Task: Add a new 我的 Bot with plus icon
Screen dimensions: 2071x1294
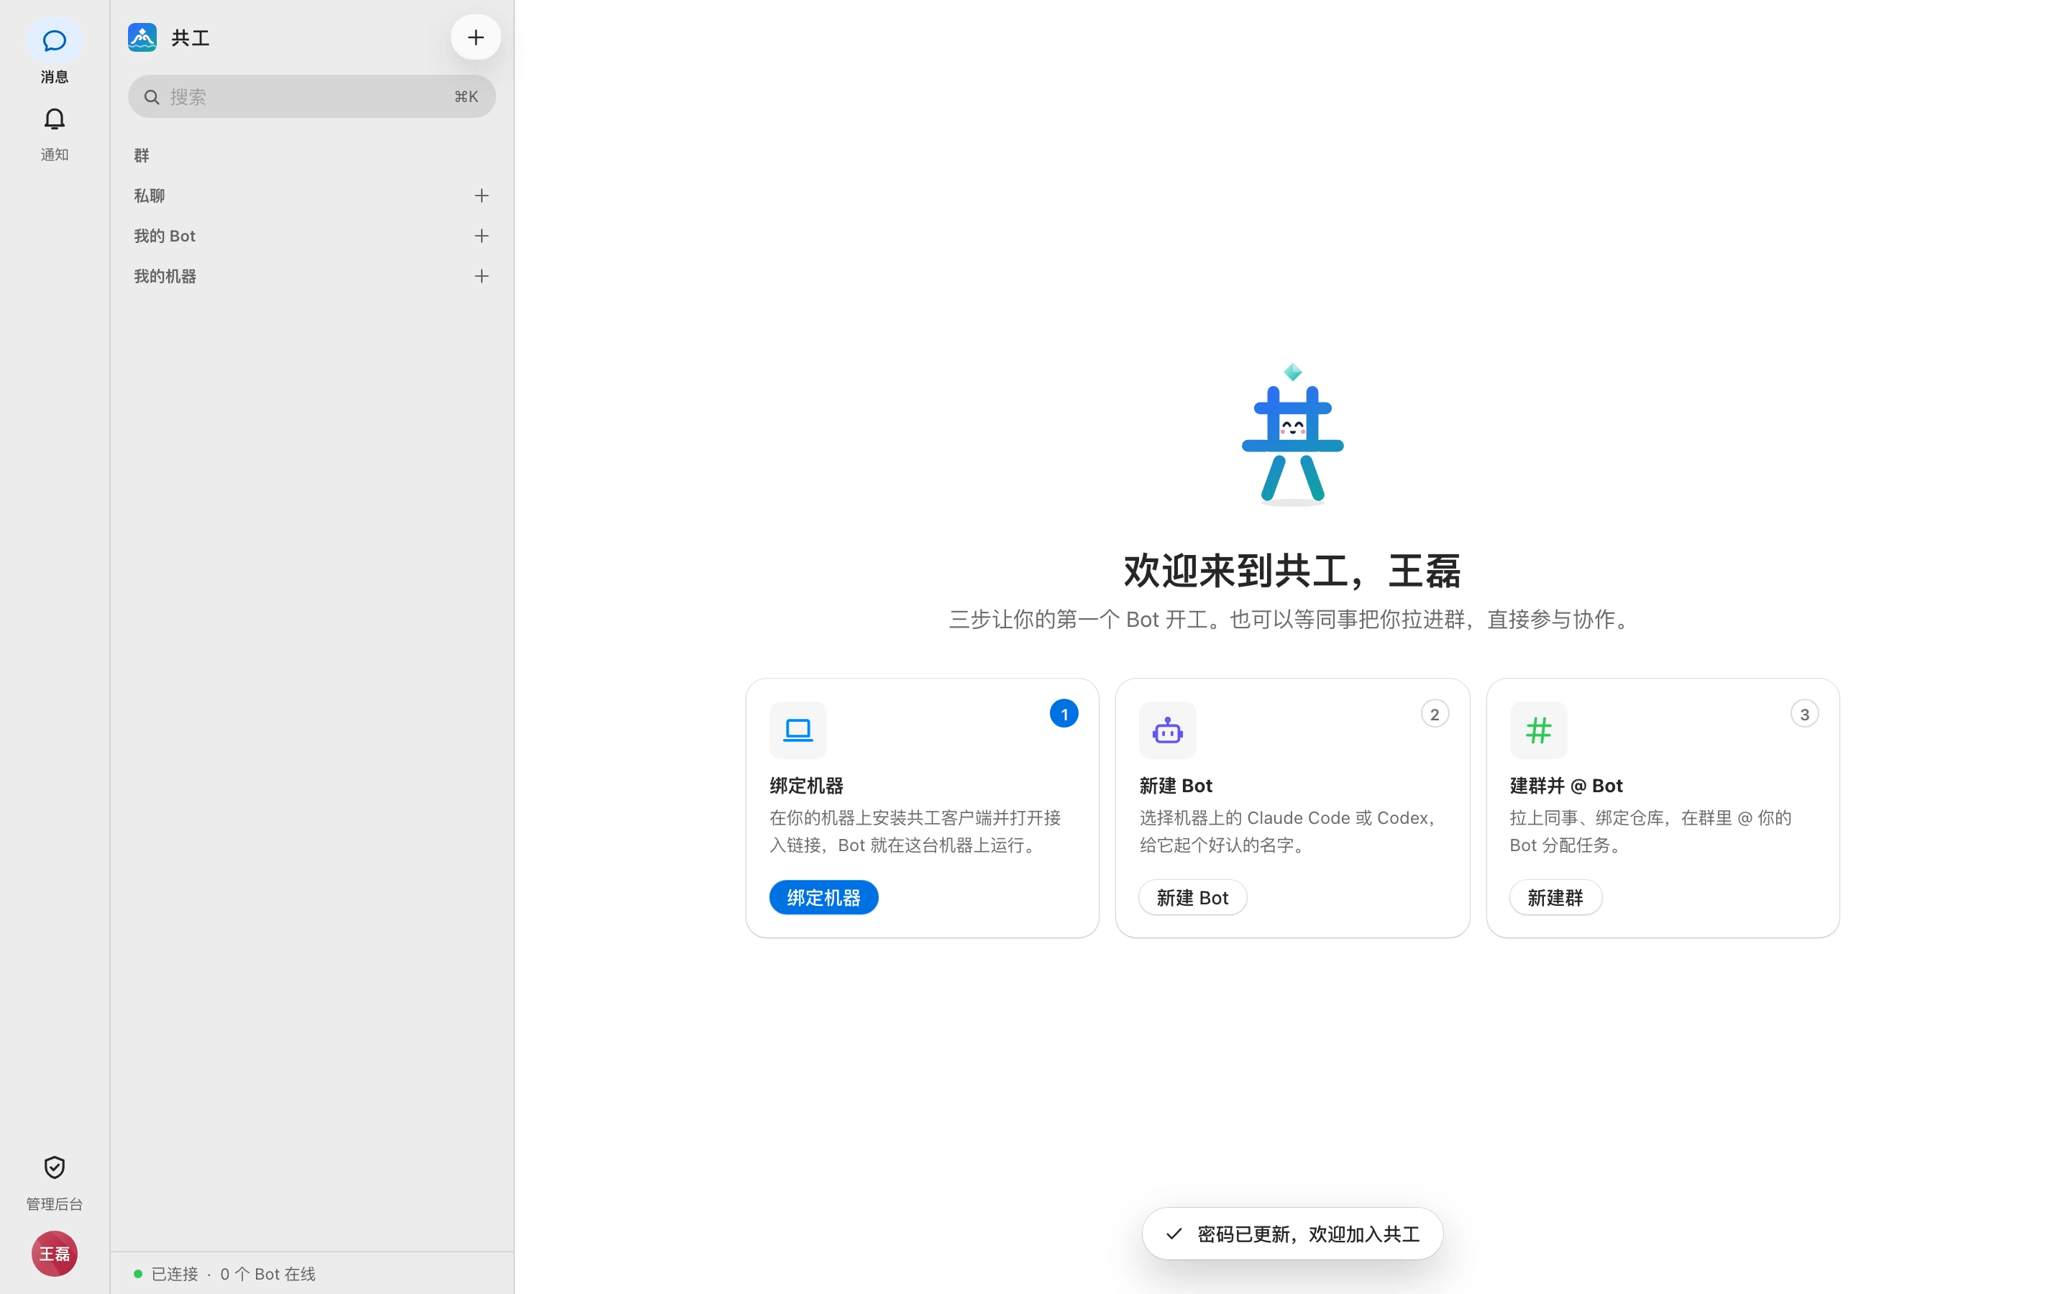Action: click(x=482, y=237)
